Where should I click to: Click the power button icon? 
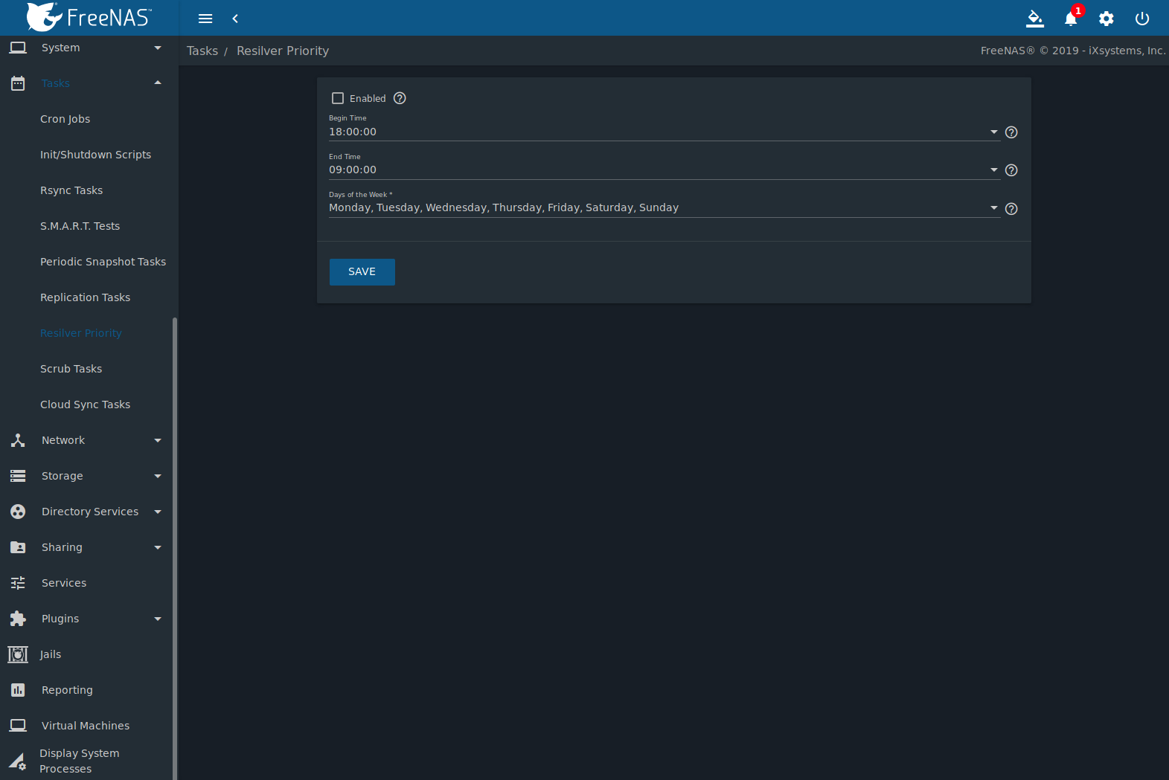1142,19
